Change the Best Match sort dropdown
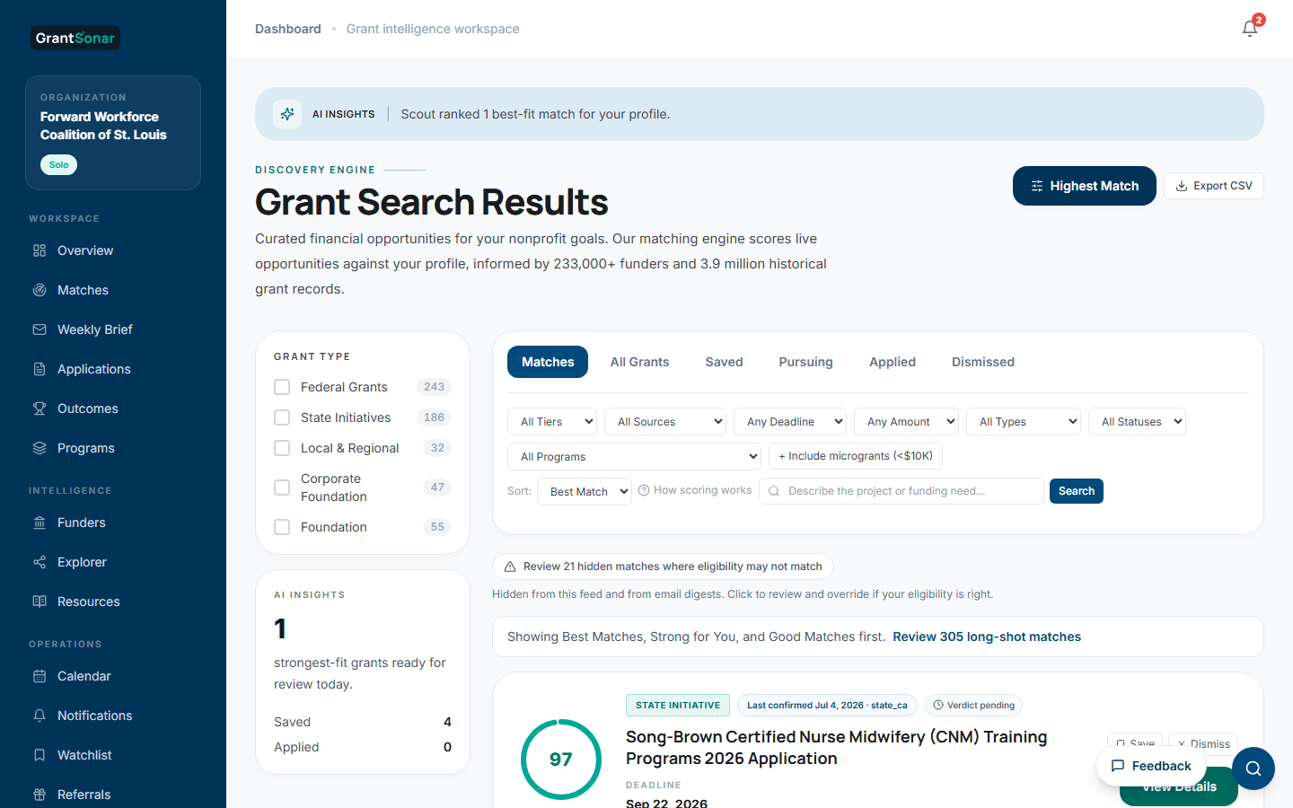The height and width of the screenshot is (808, 1293). point(585,492)
